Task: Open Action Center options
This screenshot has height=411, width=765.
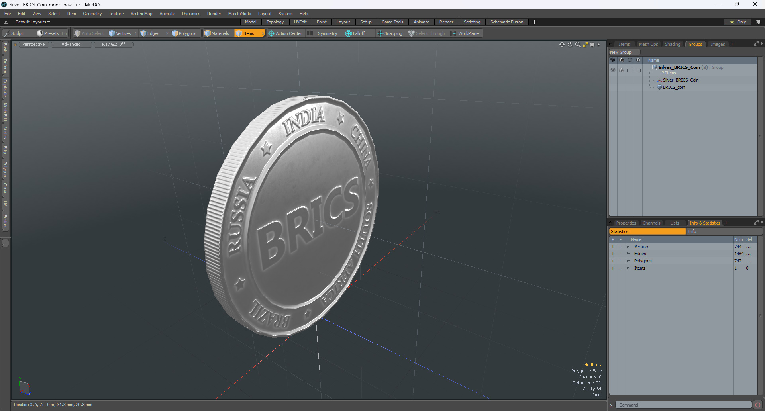Action: [285, 33]
